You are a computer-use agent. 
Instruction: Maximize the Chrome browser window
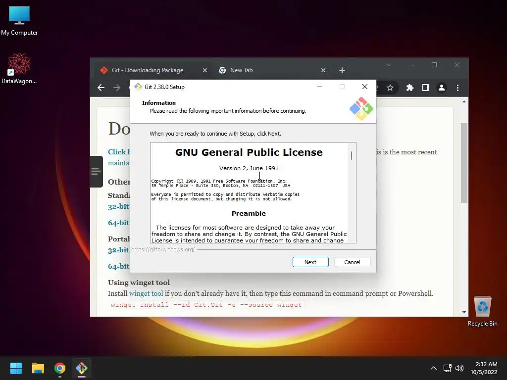coord(434,65)
